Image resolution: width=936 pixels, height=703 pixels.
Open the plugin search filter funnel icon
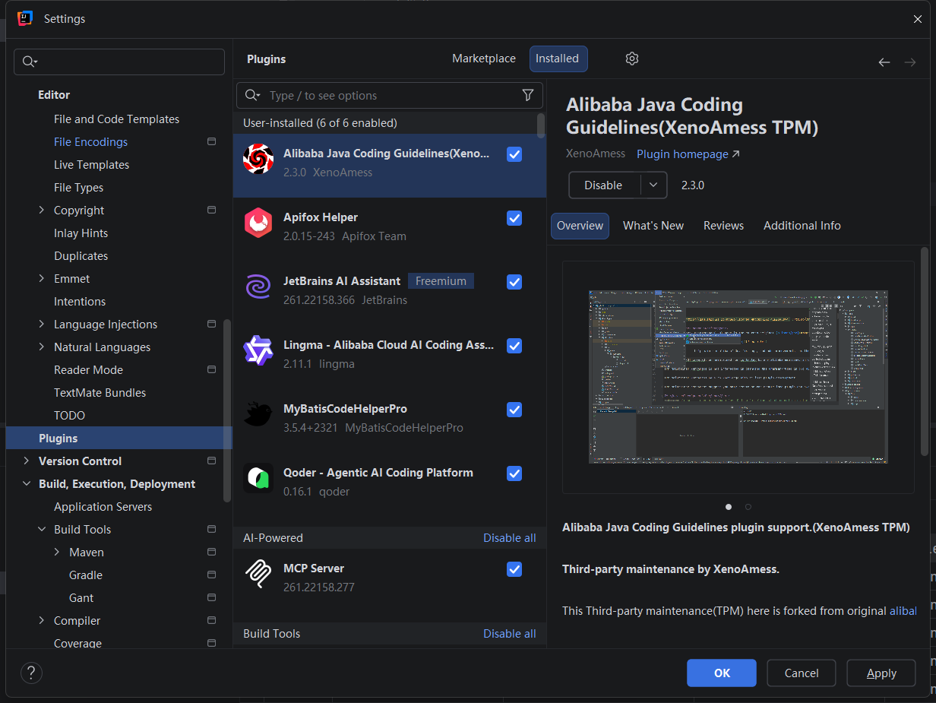pos(528,95)
